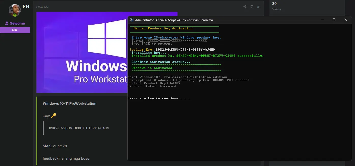Close the ChanZAi Script console window

tap(346, 20)
